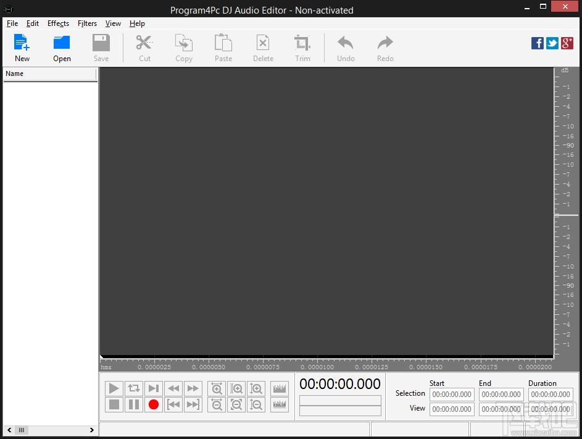Click the waveform editing area

326,212
